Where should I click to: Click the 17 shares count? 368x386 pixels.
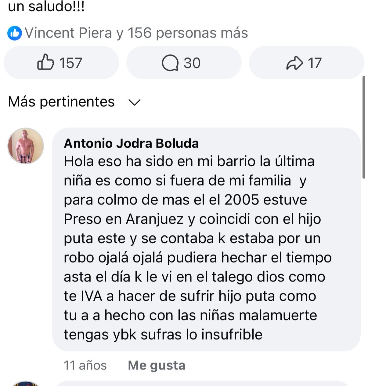pos(315,63)
